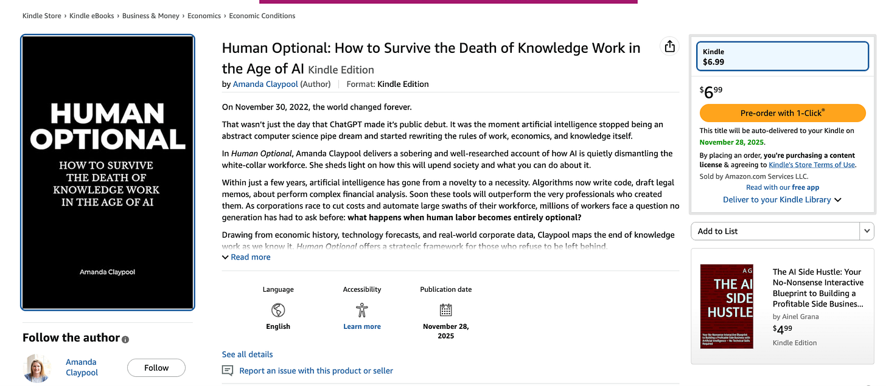Click The AI Side Hustle book cover thumbnail
Screen dimensions: 886x386
pyautogui.click(x=727, y=306)
